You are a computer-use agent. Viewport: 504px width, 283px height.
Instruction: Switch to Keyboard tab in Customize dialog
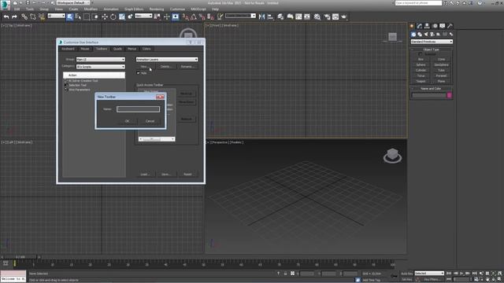point(68,49)
